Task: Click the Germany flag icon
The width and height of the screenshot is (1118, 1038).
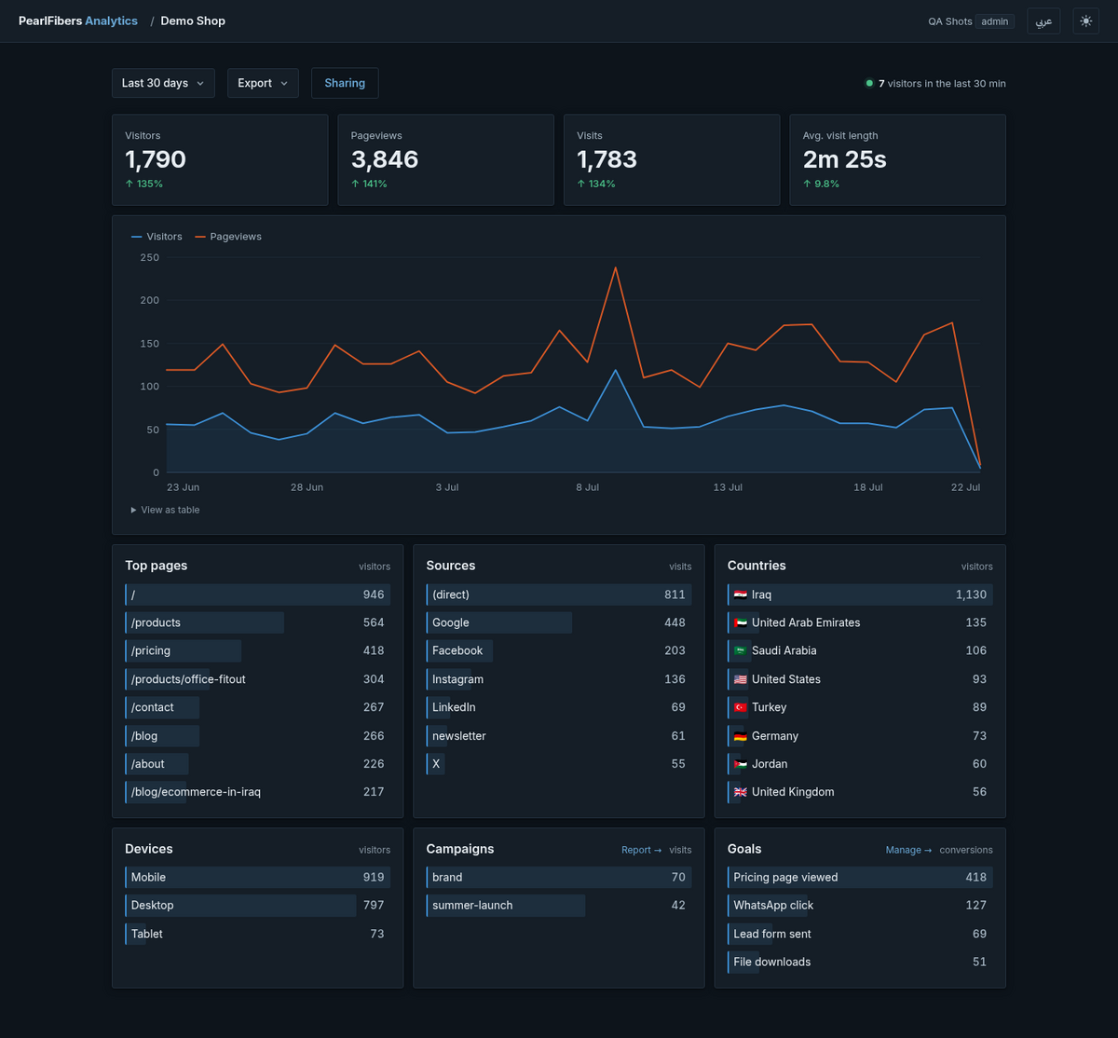Action: tap(741, 736)
